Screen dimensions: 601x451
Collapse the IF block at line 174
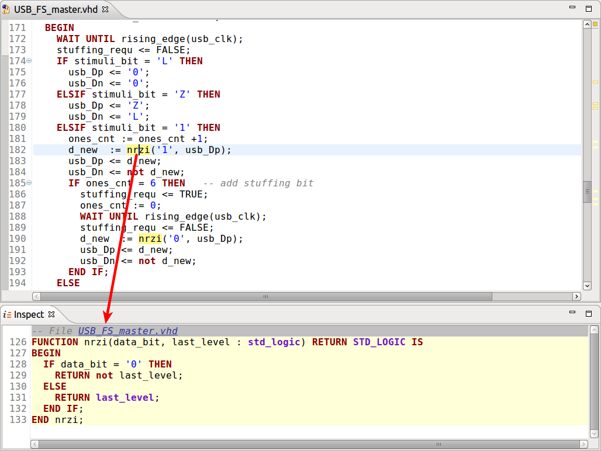click(x=27, y=61)
